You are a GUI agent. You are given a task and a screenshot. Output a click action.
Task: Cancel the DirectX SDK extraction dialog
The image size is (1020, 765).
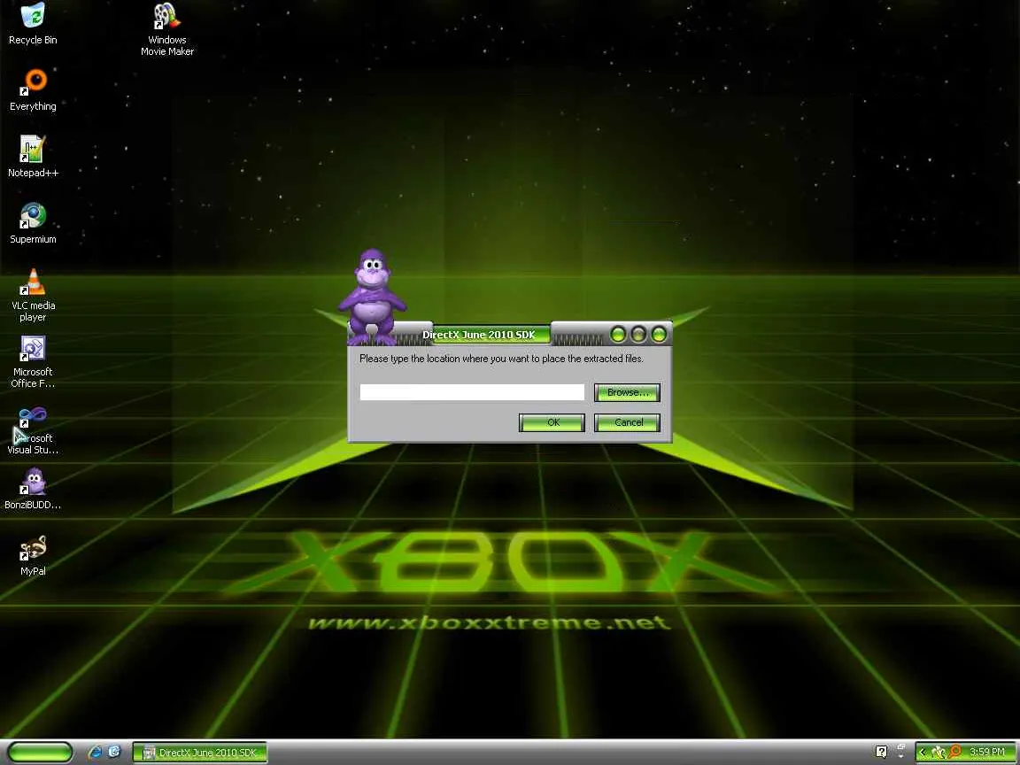coord(627,422)
